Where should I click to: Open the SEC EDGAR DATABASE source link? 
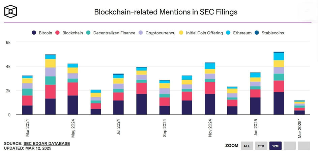pos(47,144)
